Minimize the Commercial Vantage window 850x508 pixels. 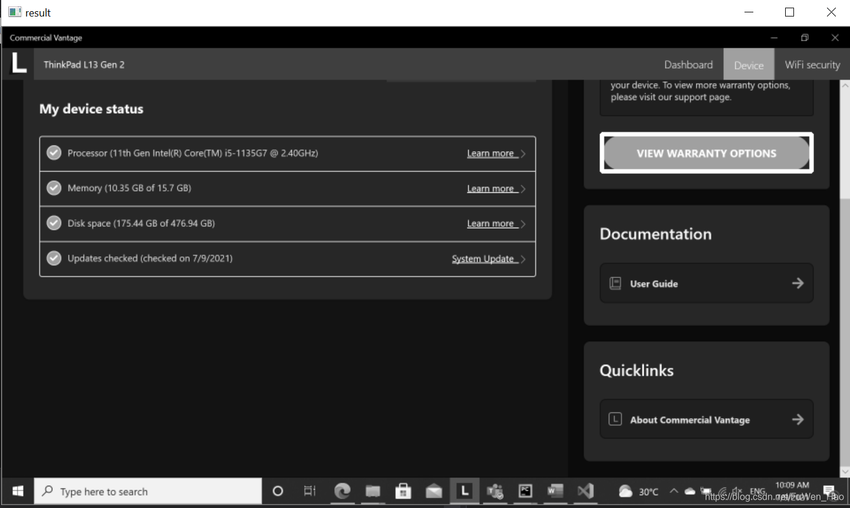[774, 38]
